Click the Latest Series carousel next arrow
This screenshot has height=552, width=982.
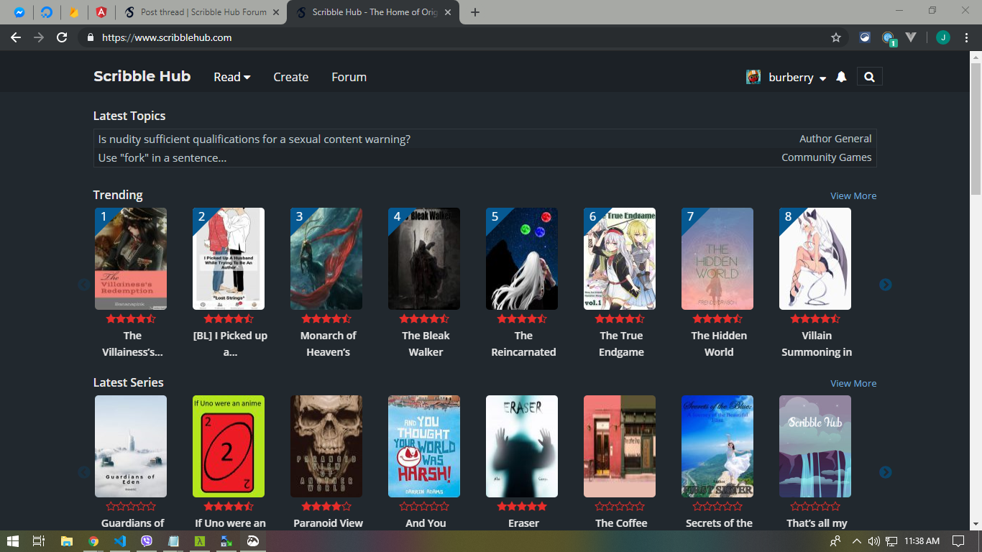click(885, 472)
